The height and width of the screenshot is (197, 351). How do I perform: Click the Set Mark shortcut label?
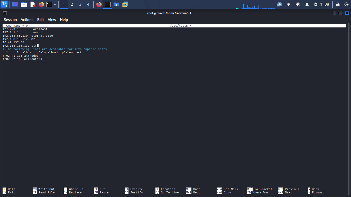tap(231, 189)
